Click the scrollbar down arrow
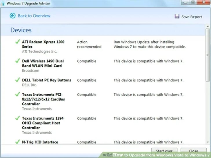Screen dimensions: 211x158 pos(208,142)
